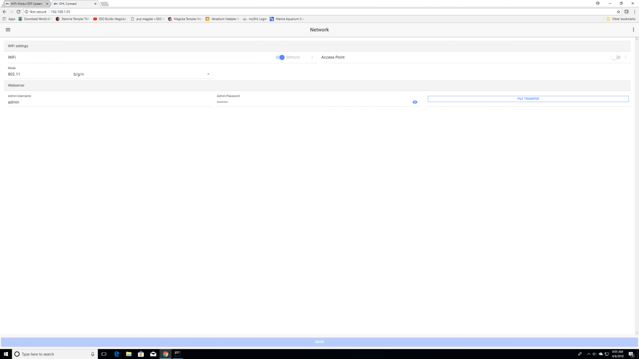Open Task View on the taskbar
The height and width of the screenshot is (359, 639).
coord(104,354)
